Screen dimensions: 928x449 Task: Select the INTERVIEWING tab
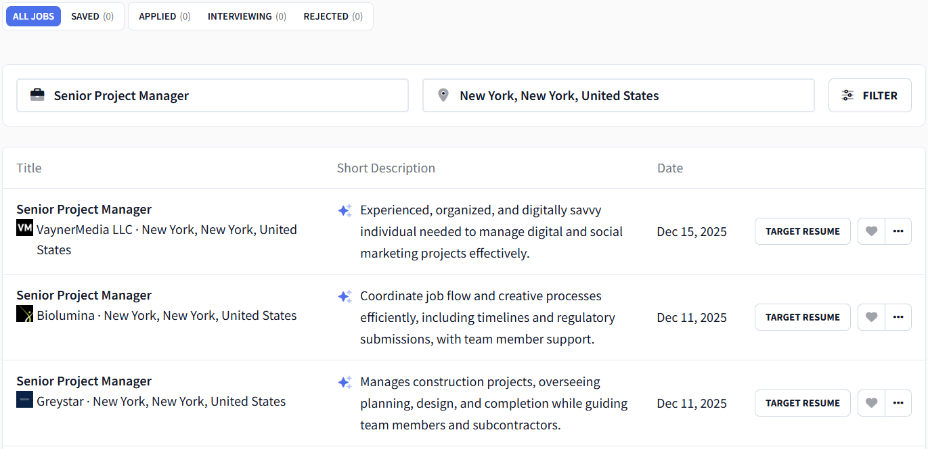(246, 16)
